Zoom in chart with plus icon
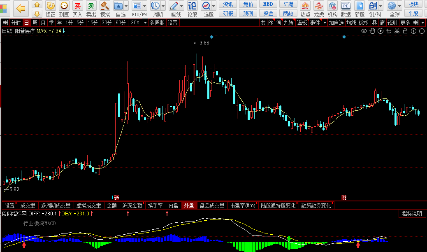 point(414,31)
